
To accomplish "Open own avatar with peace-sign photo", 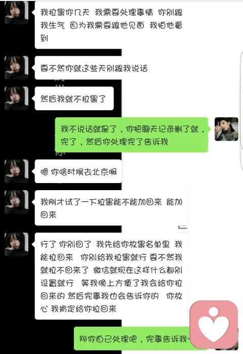I will click(226, 129).
